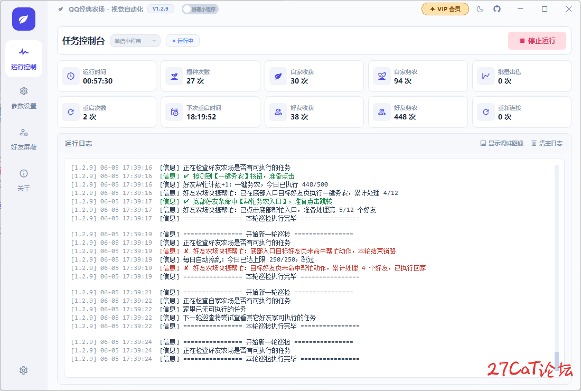This screenshot has height=391, width=581.
Task: Click the purple leaf app logo
Action: [x=24, y=19]
